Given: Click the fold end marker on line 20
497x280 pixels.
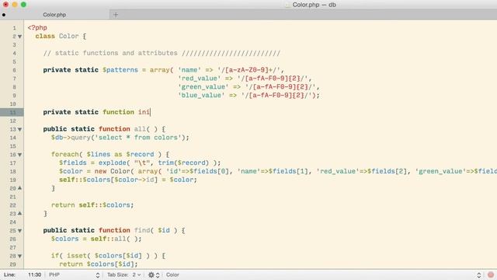Looking at the screenshot, I should [x=19, y=188].
